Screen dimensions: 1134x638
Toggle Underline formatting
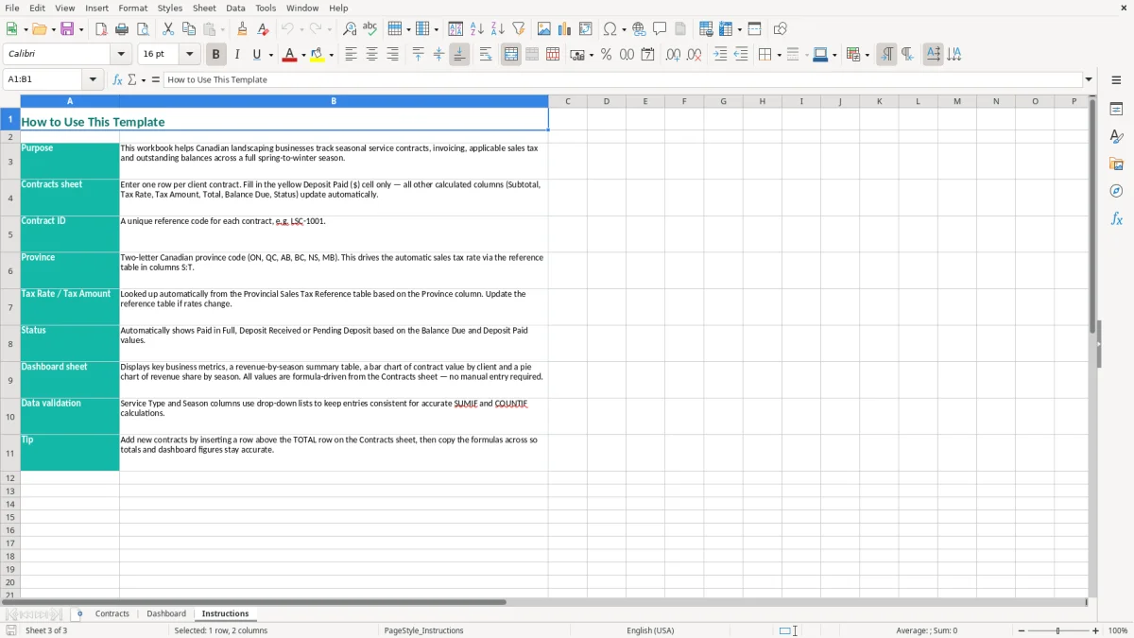[x=256, y=55]
